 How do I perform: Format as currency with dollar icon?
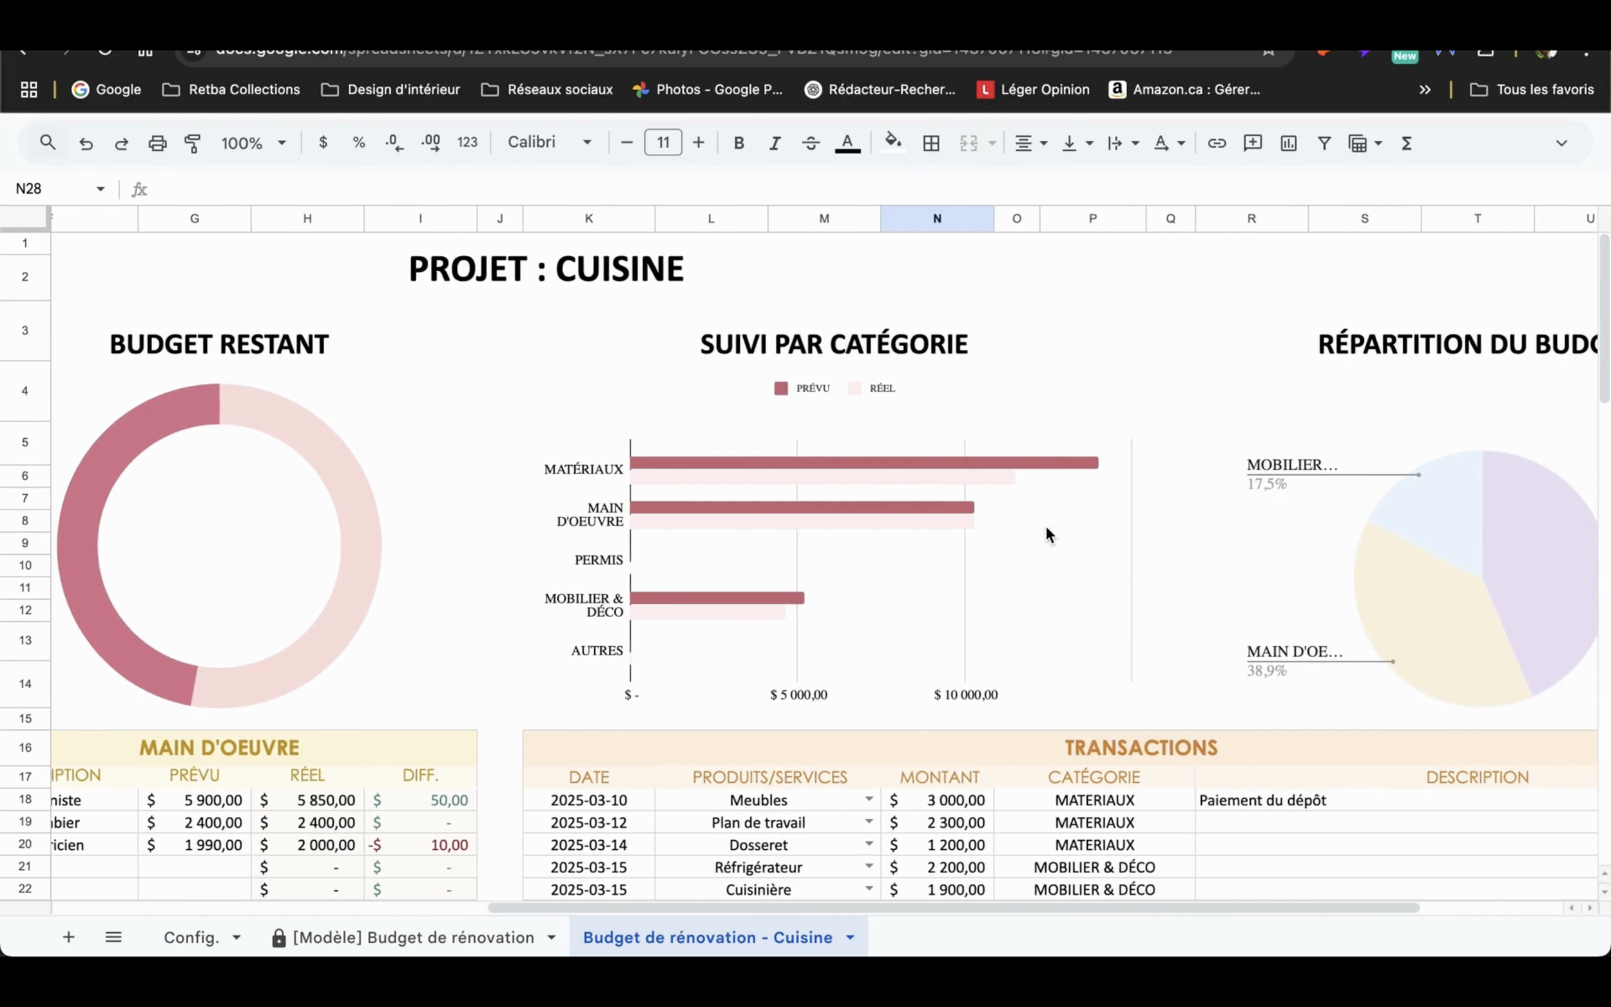tap(323, 142)
